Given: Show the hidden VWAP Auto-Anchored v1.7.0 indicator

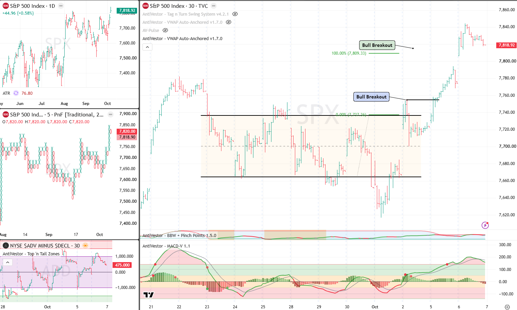Looking at the screenshot, I should pyautogui.click(x=229, y=22).
